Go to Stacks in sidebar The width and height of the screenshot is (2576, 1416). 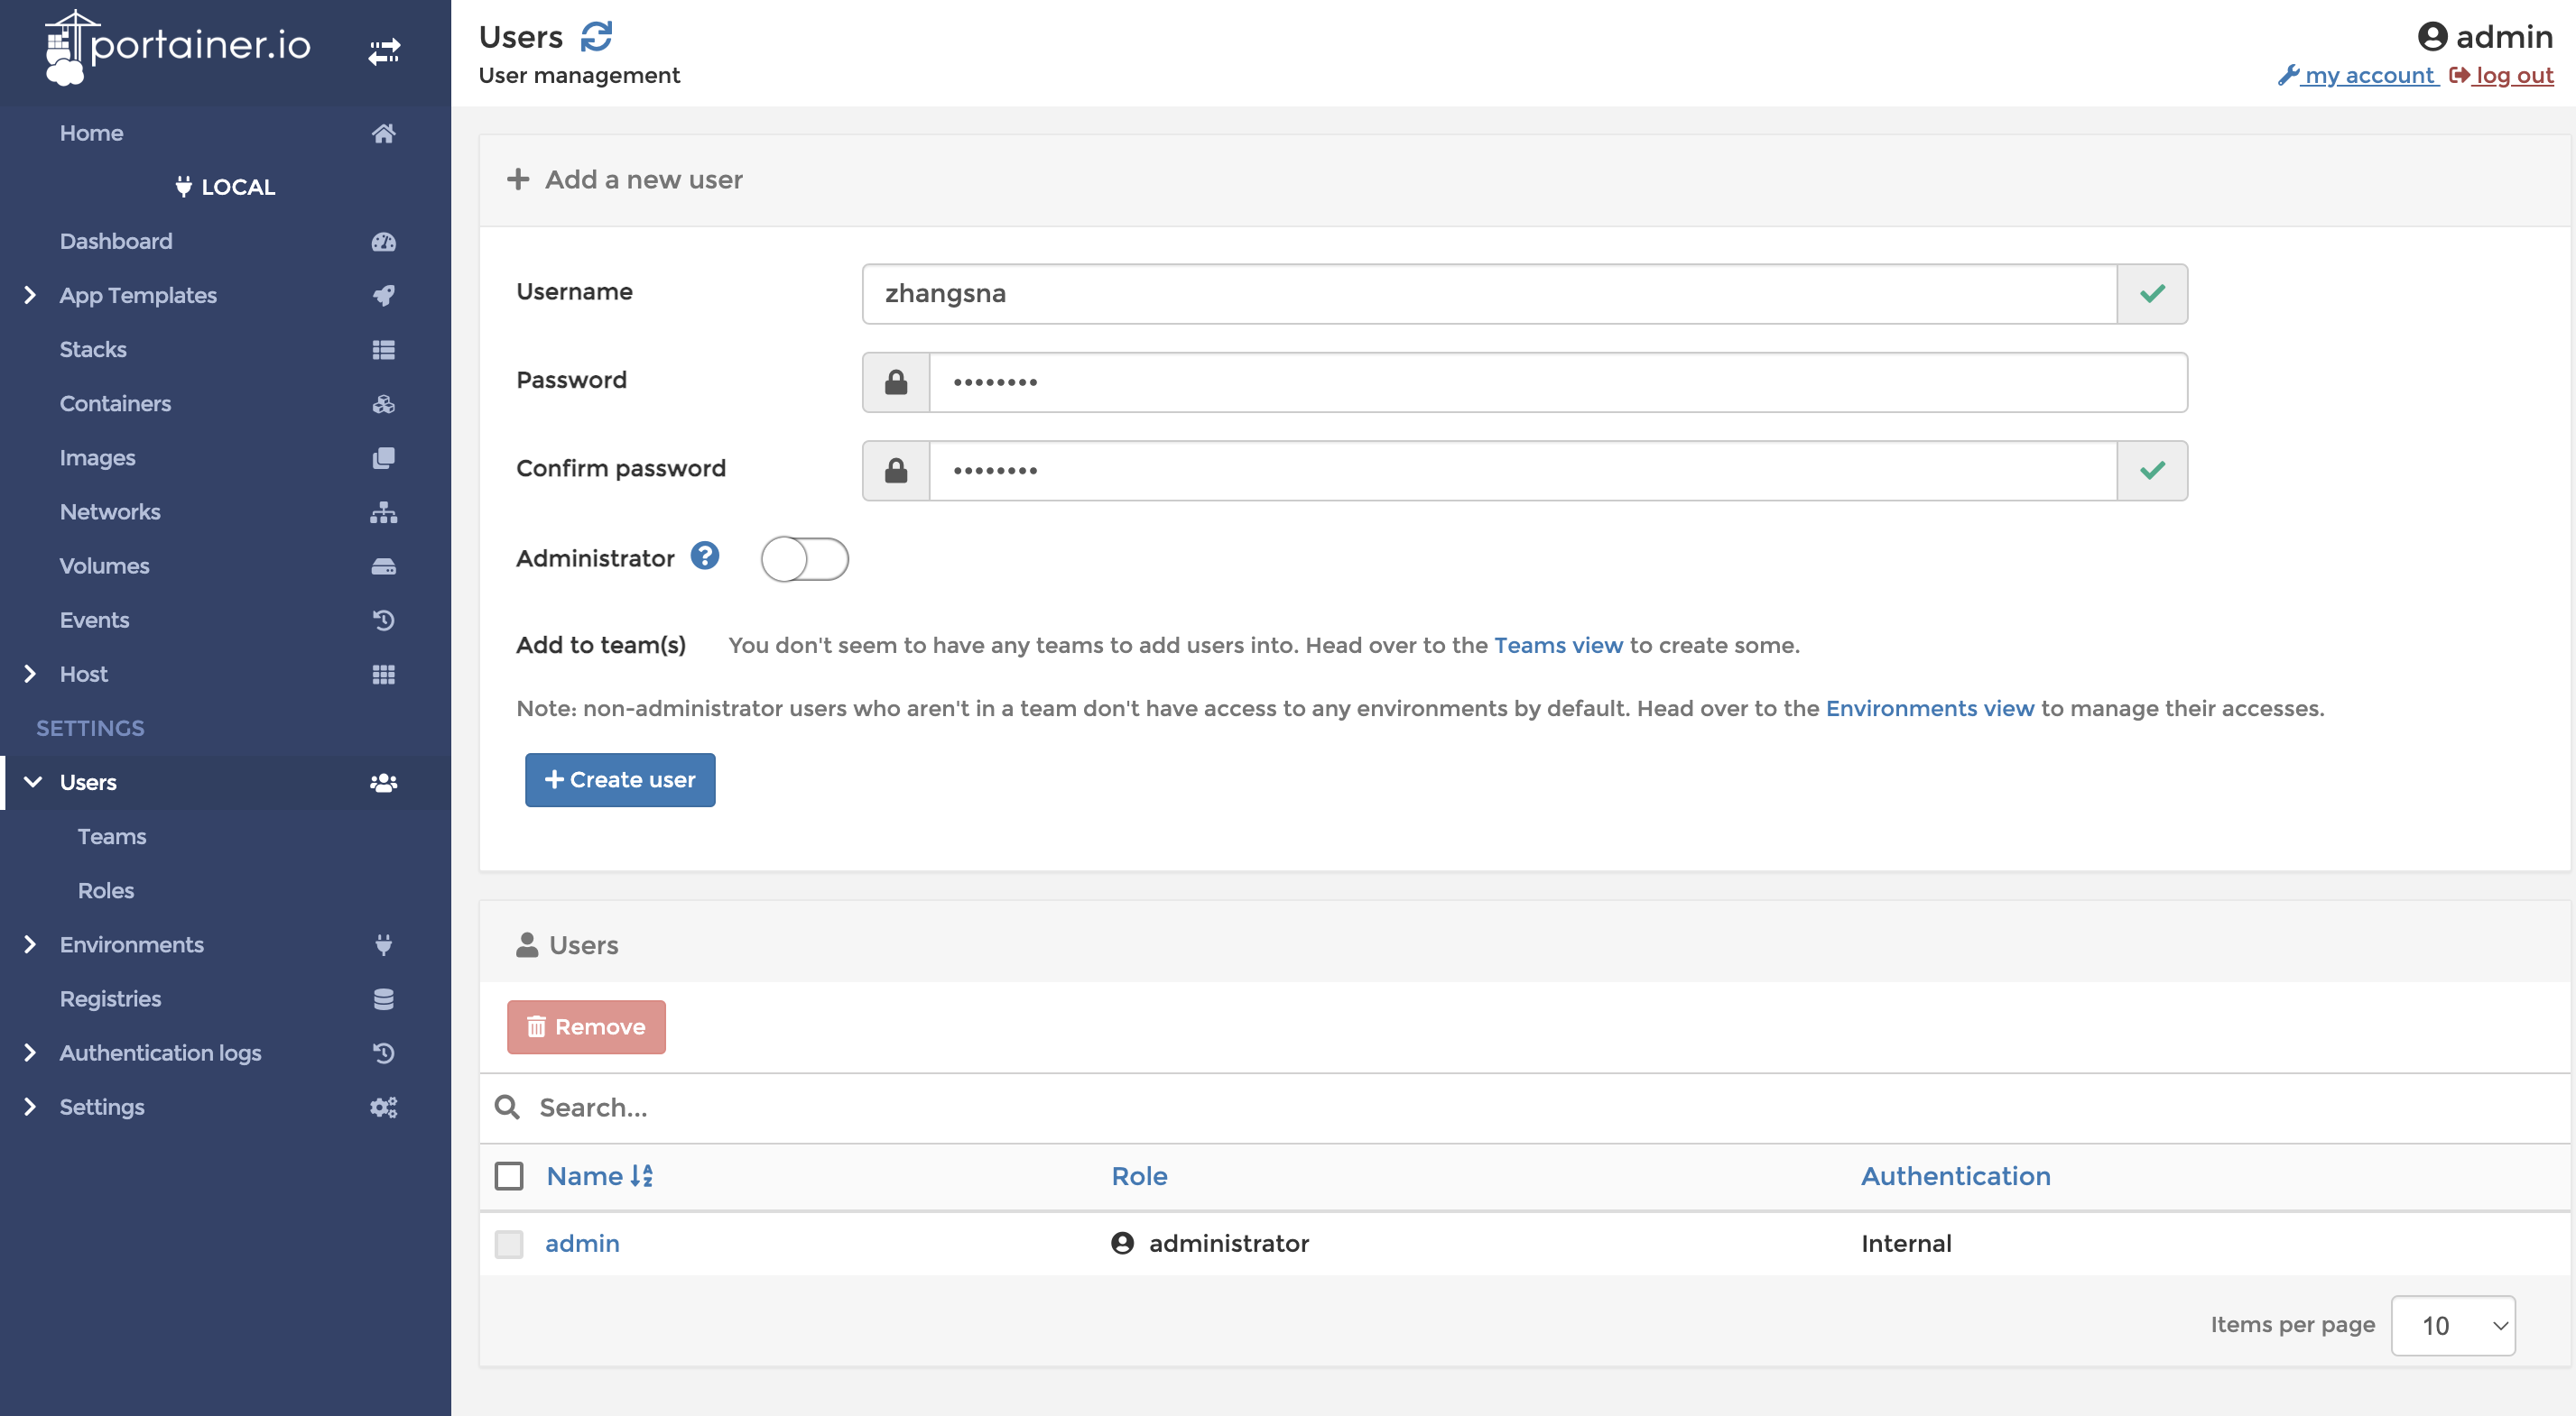[x=93, y=350]
